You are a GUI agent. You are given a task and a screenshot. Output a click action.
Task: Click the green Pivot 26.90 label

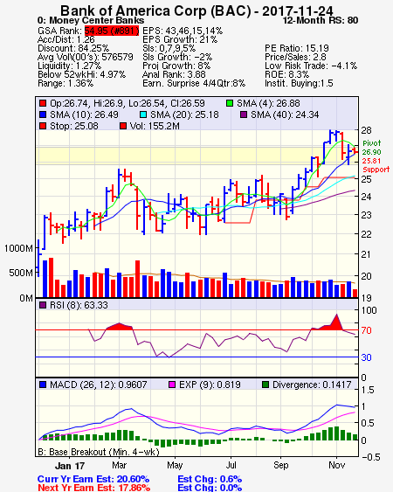pyautogui.click(x=372, y=148)
